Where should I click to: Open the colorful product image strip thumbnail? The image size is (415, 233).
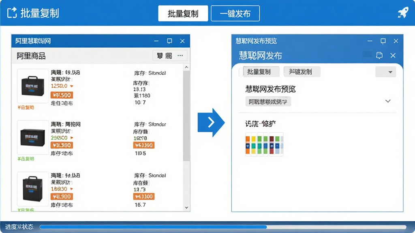pos(264,144)
